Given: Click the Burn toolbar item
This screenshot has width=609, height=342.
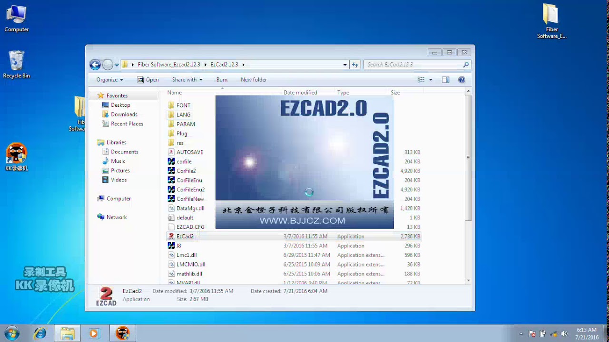Looking at the screenshot, I should point(222,79).
